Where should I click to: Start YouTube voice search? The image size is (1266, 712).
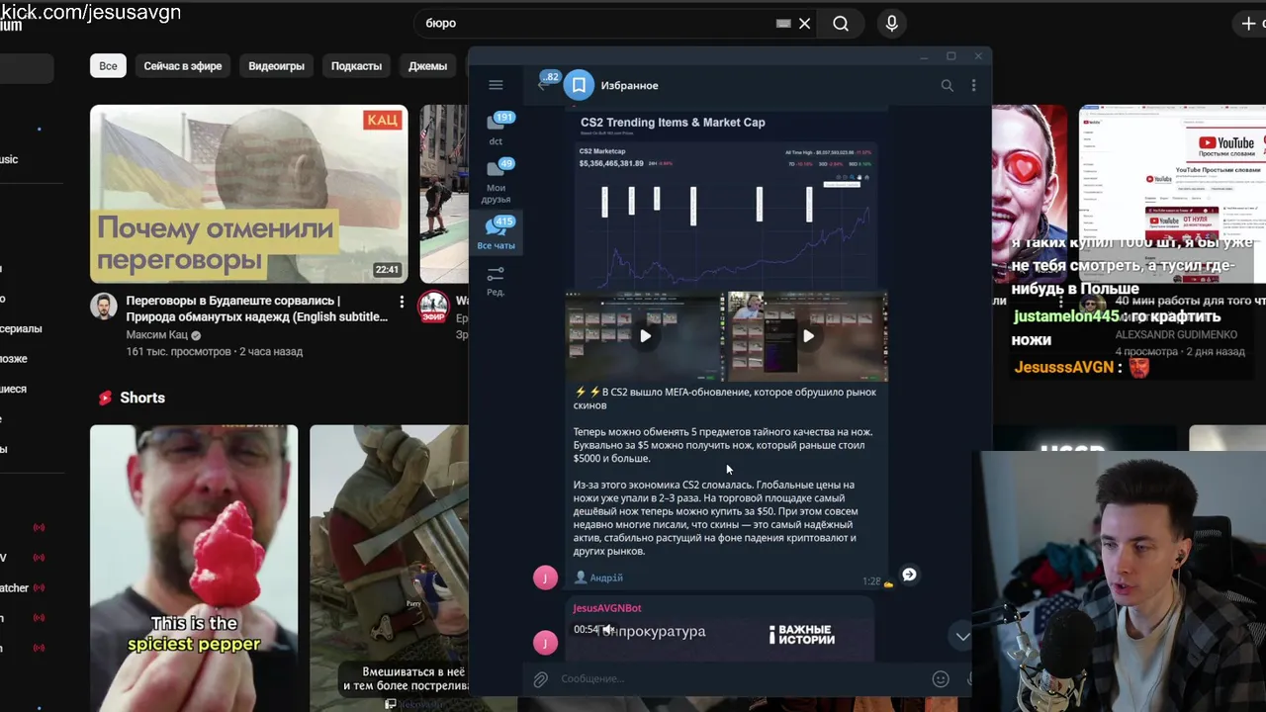[891, 24]
